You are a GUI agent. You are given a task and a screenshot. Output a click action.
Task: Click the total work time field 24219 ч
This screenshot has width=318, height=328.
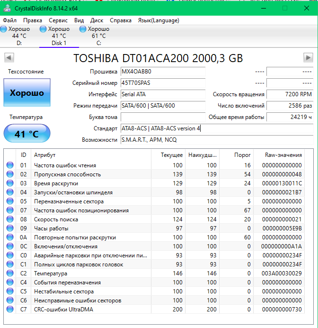(x=290, y=117)
